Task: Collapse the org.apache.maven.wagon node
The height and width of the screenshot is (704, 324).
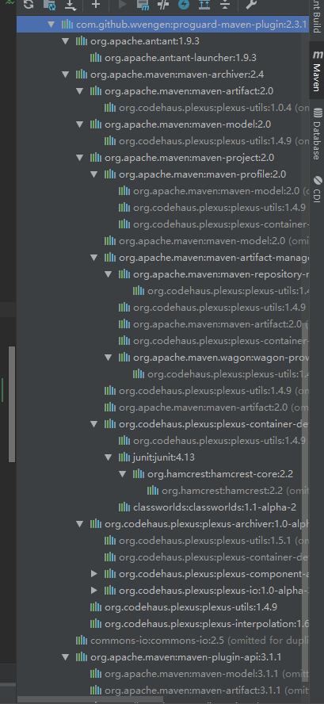Action: click(x=109, y=357)
